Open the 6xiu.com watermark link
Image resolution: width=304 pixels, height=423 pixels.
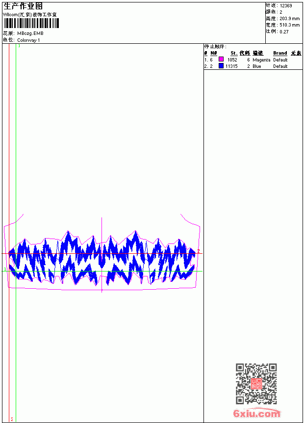(256, 413)
